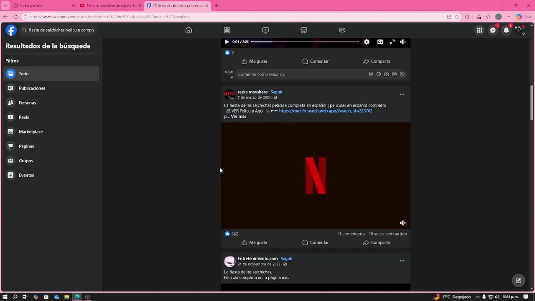Open the 17°C Despejado weather widget
Viewport: 535px width, 301px height.
tap(453, 297)
